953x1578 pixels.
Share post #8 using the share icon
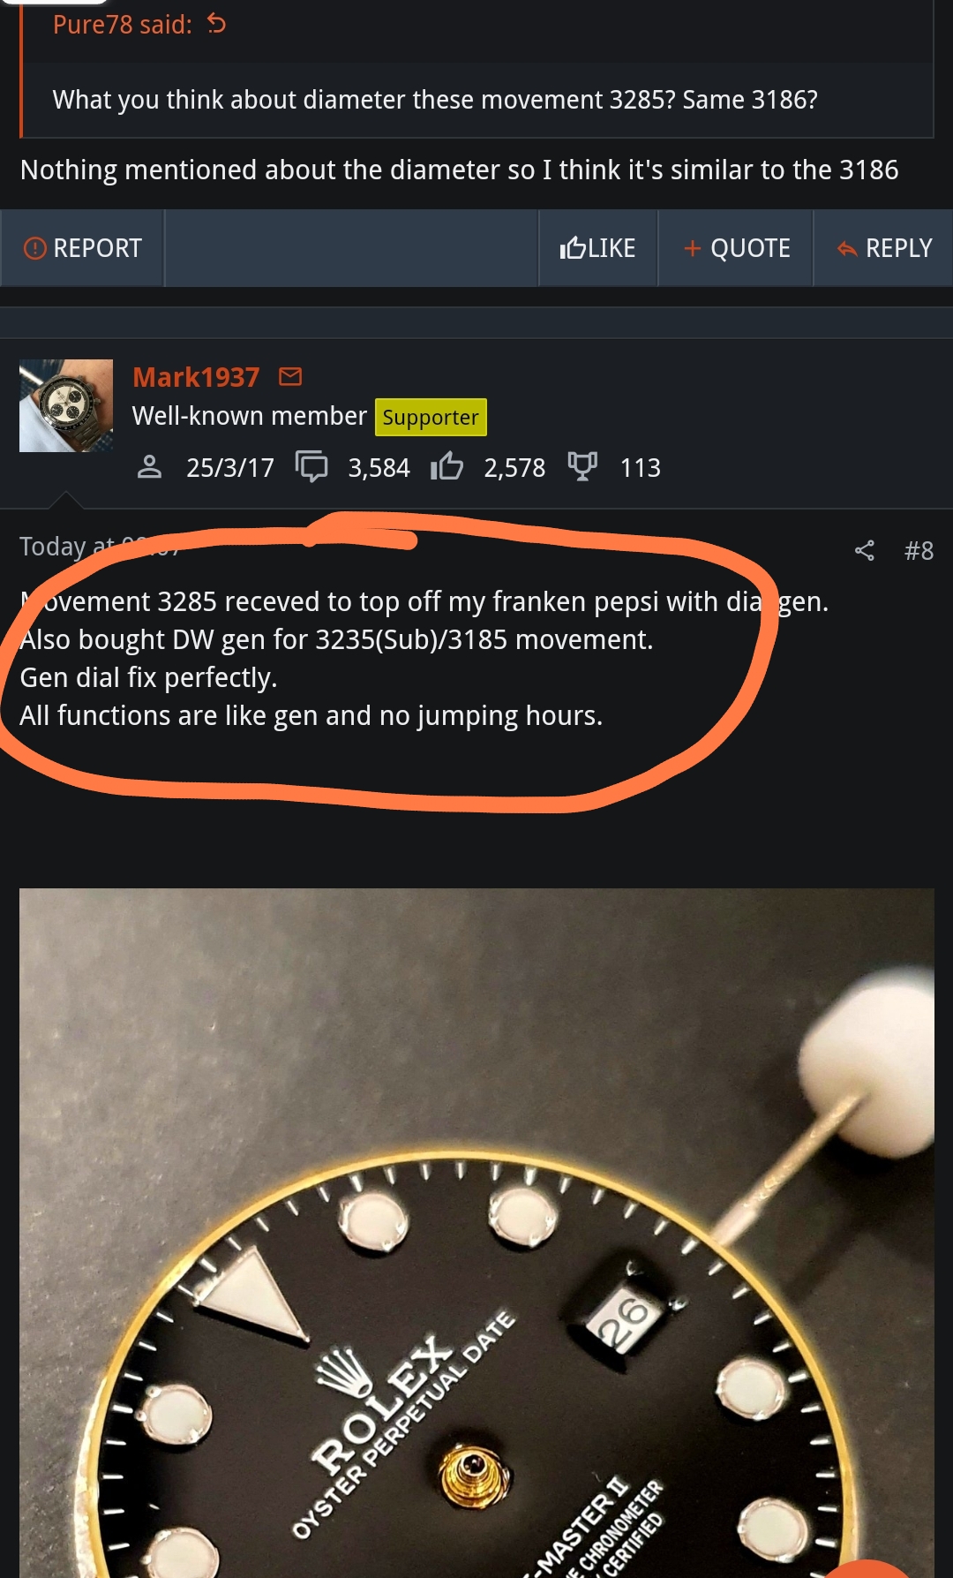[x=865, y=550]
